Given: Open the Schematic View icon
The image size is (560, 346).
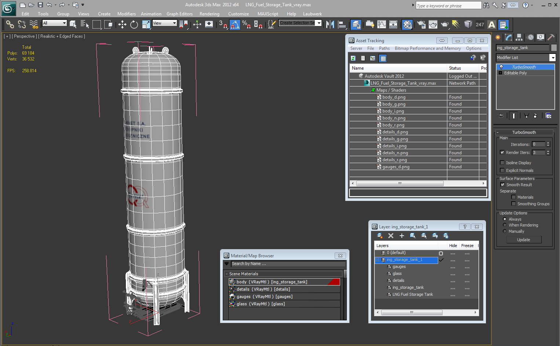Looking at the screenshot, I should [x=393, y=25].
